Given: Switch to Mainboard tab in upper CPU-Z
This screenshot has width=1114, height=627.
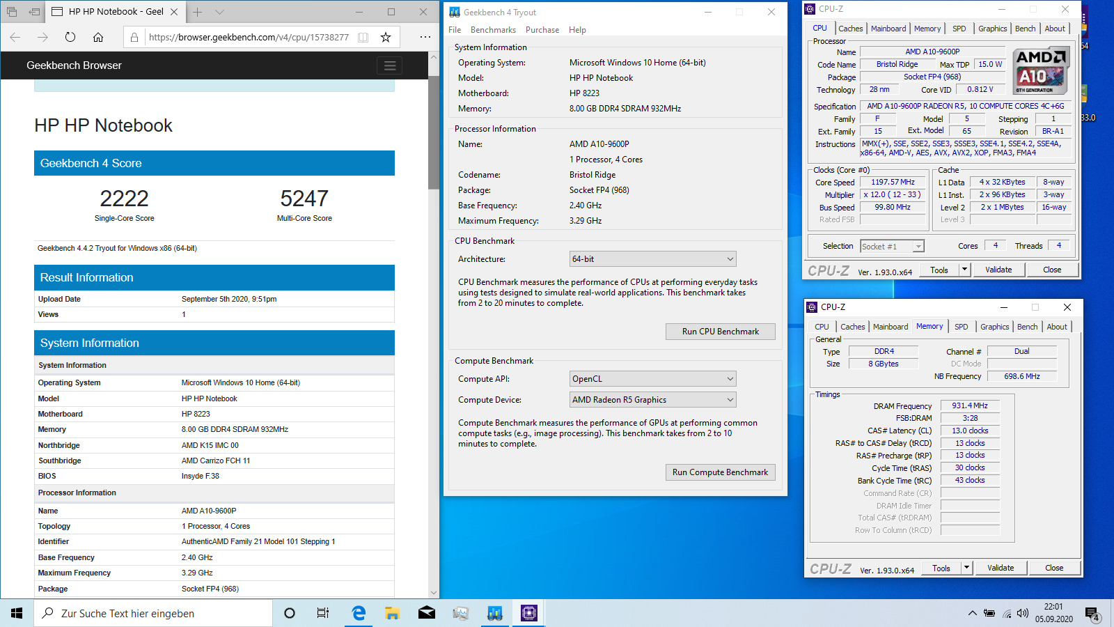Looking at the screenshot, I should coord(888,29).
